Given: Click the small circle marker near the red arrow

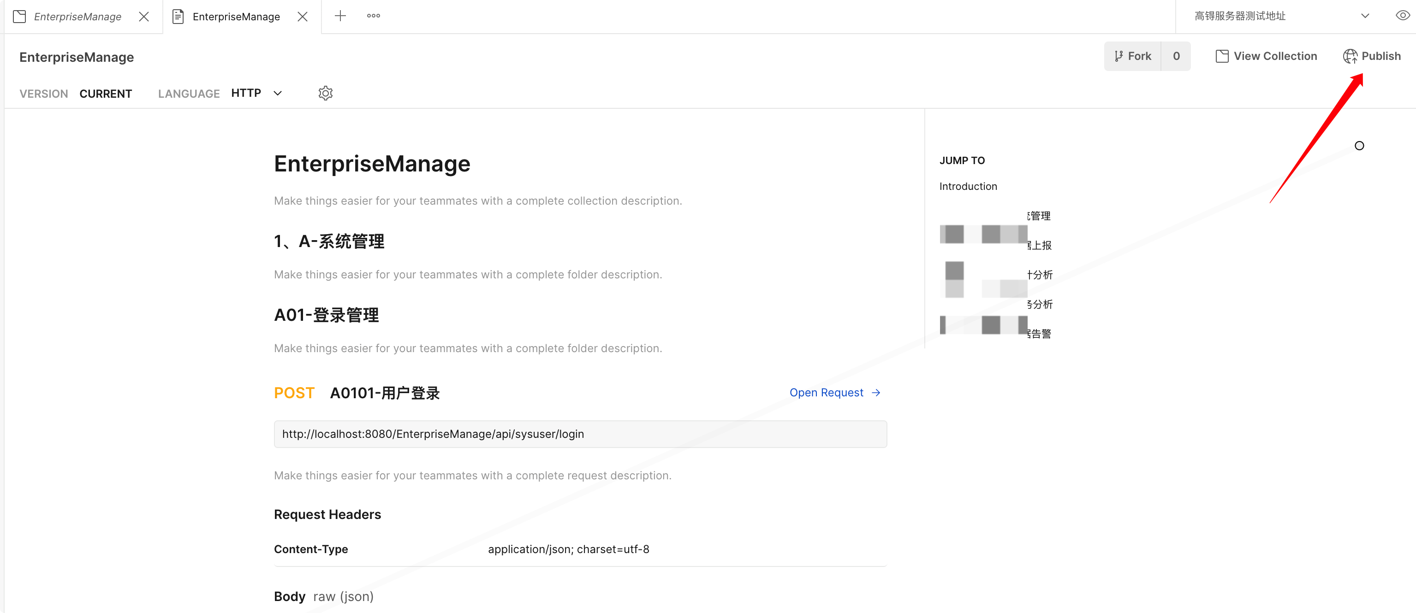Looking at the screenshot, I should (1359, 146).
